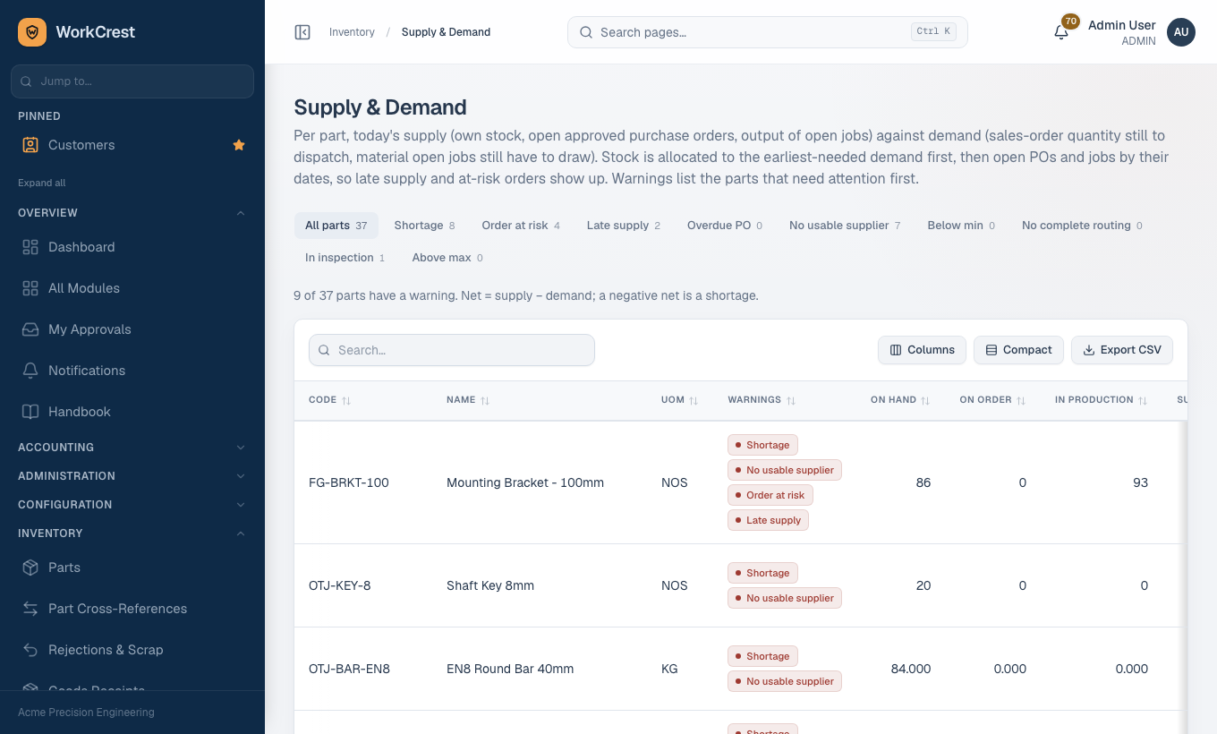The width and height of the screenshot is (1217, 734).
Task: Export the table with Export CSV
Action: [x=1122, y=350]
